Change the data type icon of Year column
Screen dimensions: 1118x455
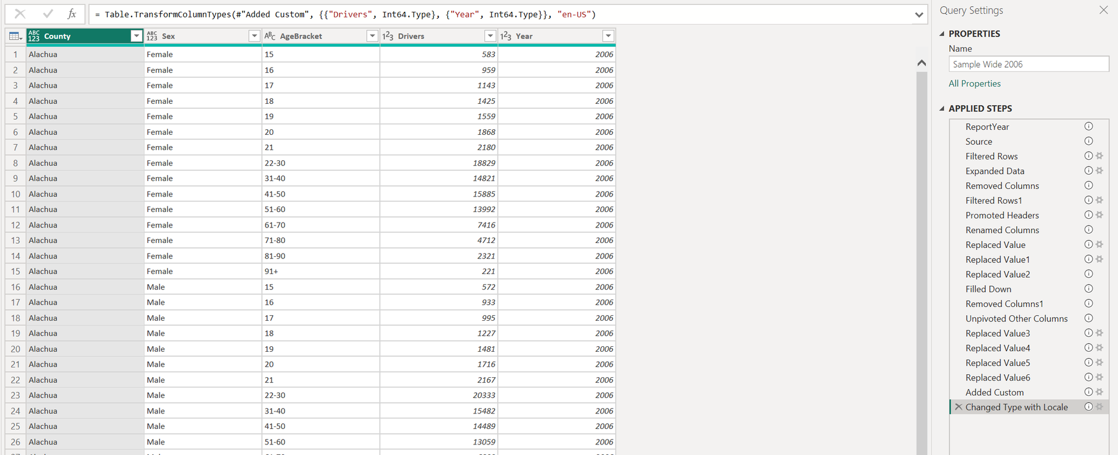506,36
